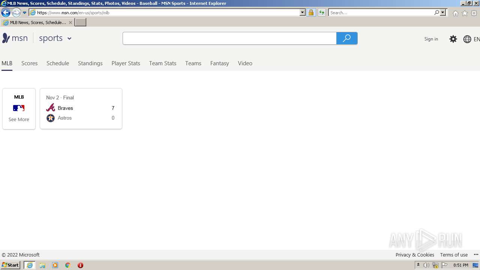The height and width of the screenshot is (270, 480).
Task: Click the volume speaker tray icon
Action: (x=426, y=265)
